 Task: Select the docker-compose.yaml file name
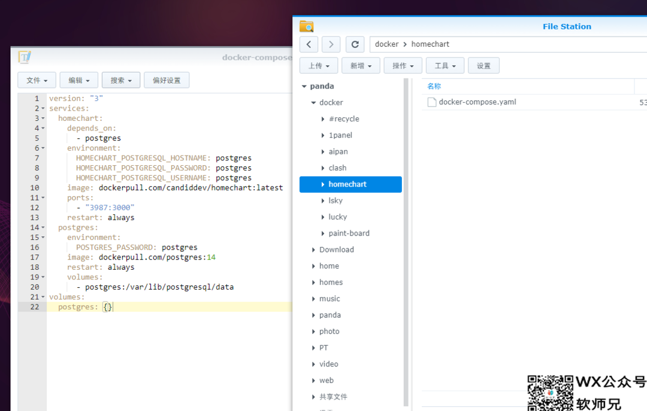coord(477,102)
